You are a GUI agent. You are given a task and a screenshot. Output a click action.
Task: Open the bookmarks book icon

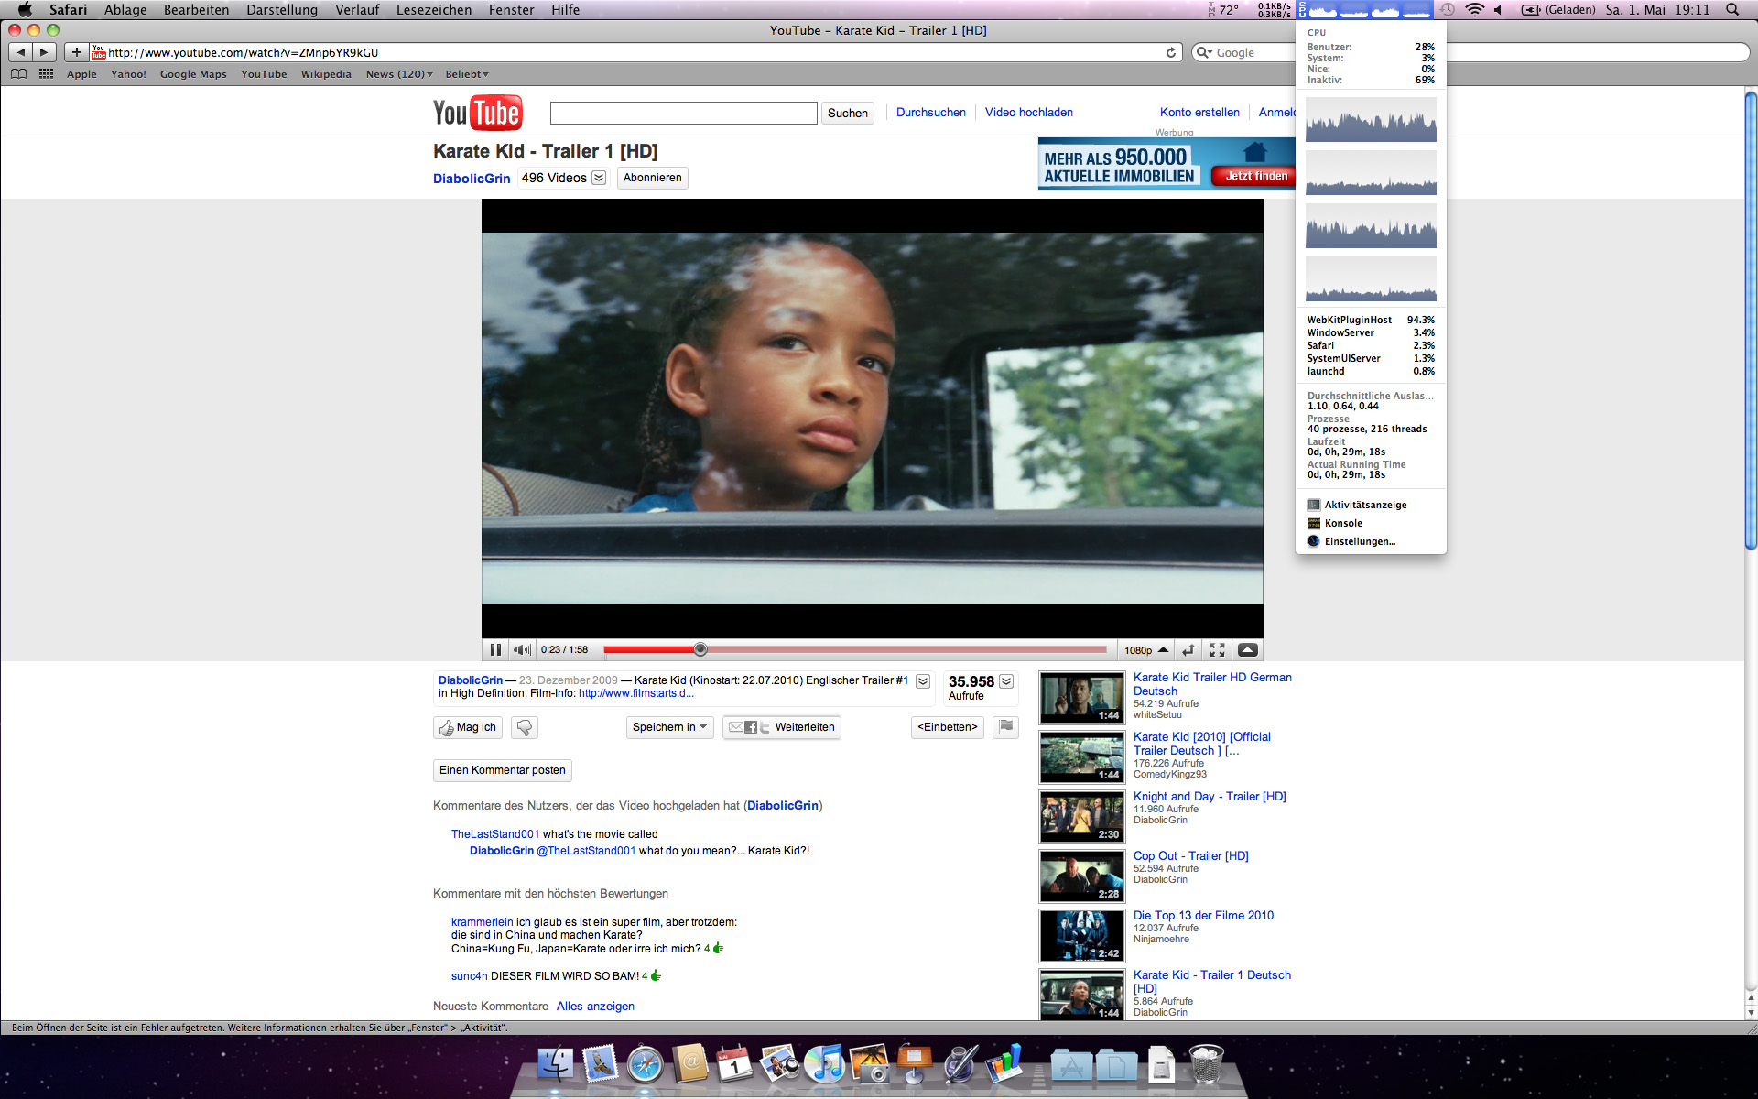coord(18,74)
